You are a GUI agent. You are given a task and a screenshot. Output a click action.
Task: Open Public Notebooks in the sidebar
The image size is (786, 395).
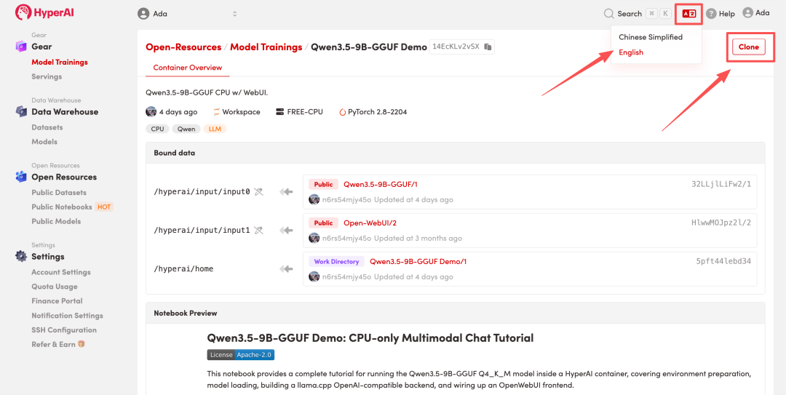point(62,207)
